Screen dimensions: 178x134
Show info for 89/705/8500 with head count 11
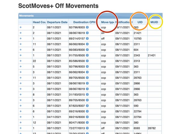[87, 78]
